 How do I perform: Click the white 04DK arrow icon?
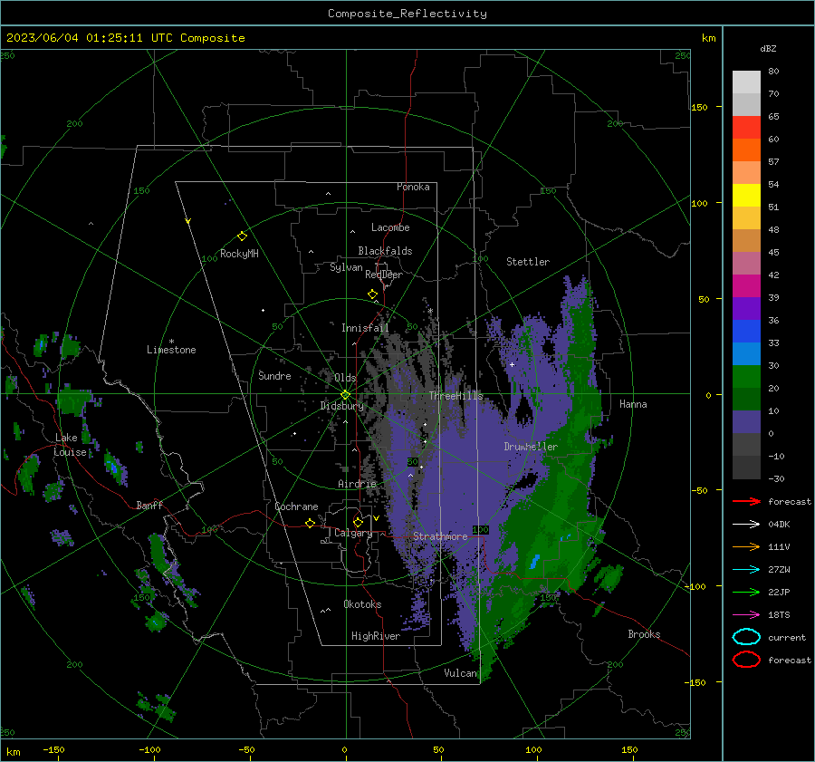[x=746, y=525]
